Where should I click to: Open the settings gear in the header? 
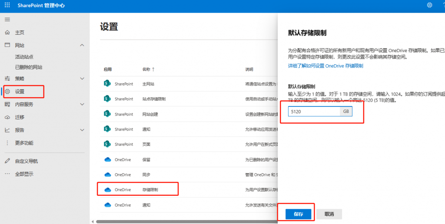click(430, 5)
